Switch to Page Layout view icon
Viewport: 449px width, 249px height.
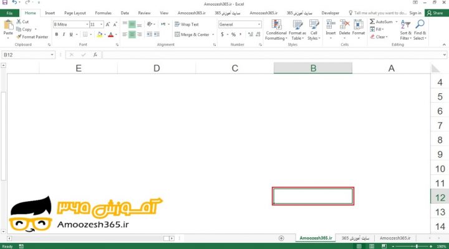point(372,246)
